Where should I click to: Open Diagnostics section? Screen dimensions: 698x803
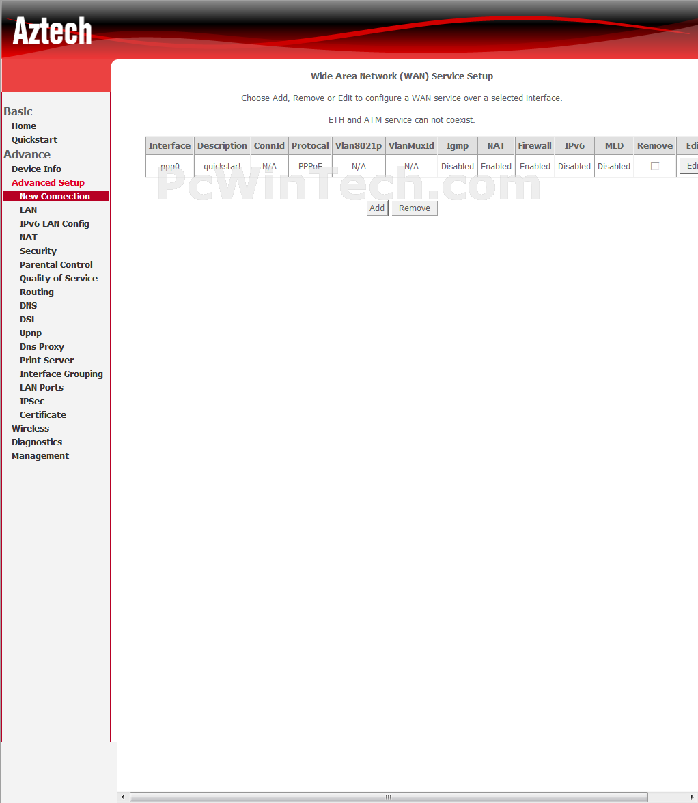[37, 442]
